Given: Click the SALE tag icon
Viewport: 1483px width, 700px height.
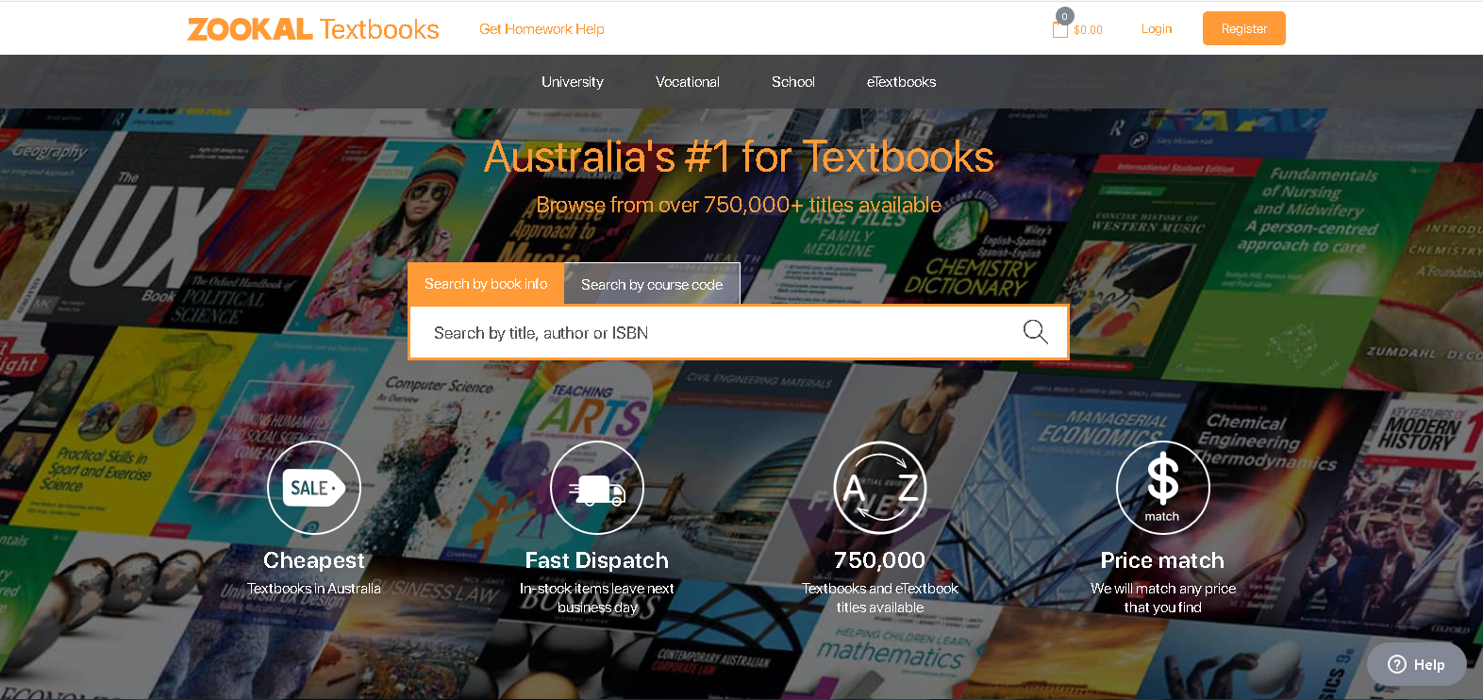Looking at the screenshot, I should click(x=314, y=488).
